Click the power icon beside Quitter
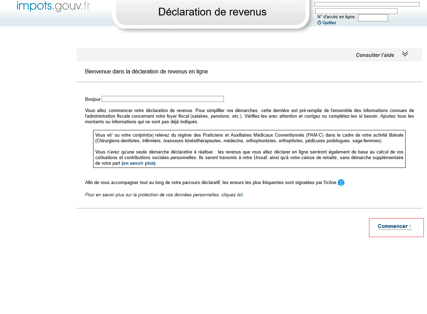427x314 pixels. pyautogui.click(x=319, y=22)
